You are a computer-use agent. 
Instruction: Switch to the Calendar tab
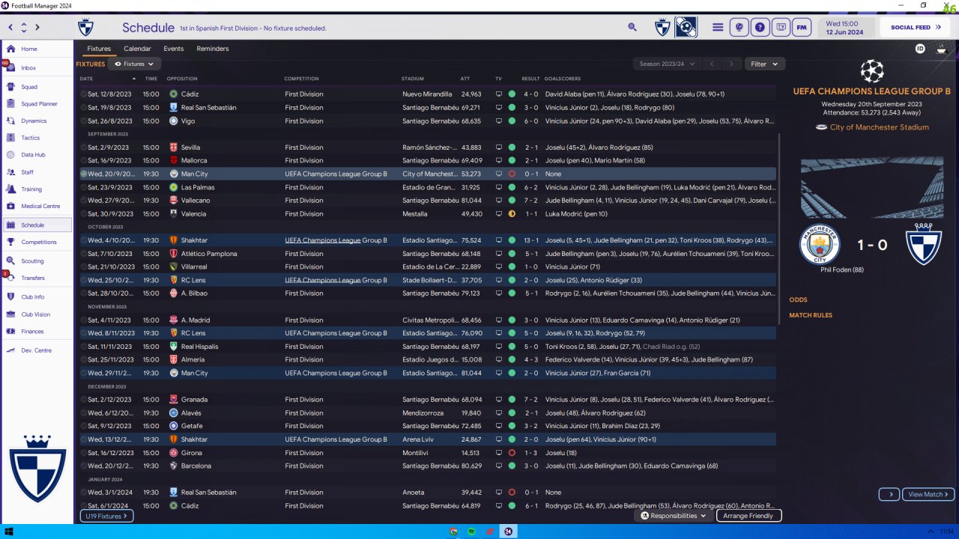pos(137,49)
